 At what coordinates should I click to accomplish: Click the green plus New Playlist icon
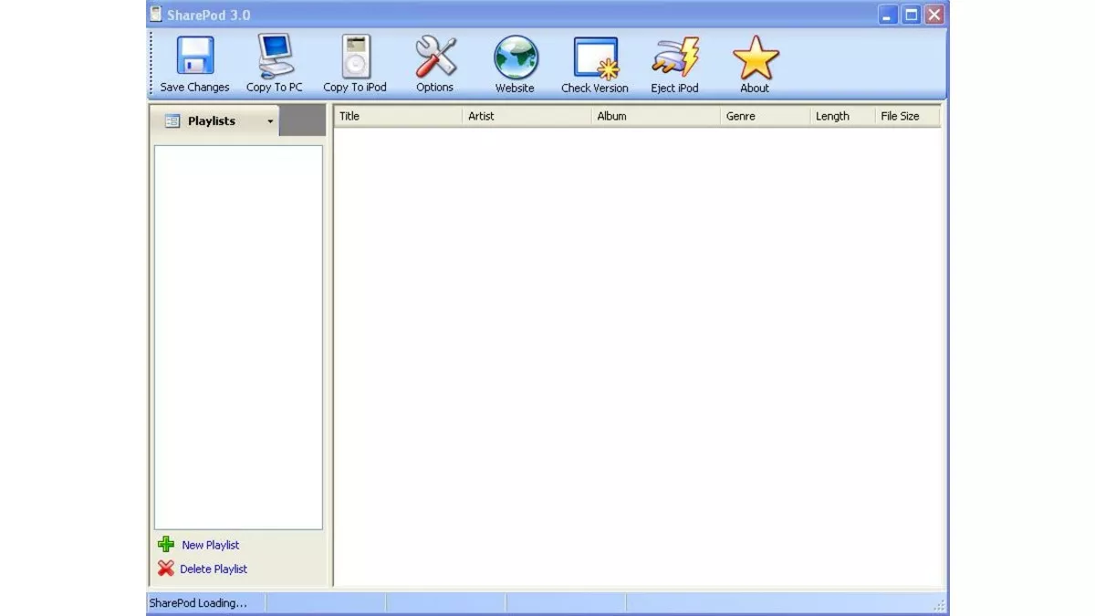[x=165, y=544]
